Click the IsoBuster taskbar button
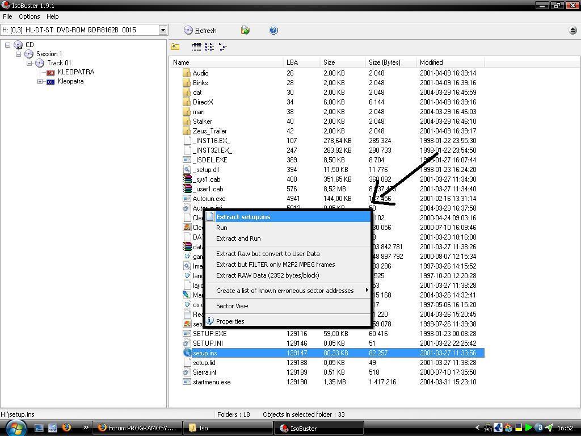The width and height of the screenshot is (581, 436). pyautogui.click(x=319, y=428)
